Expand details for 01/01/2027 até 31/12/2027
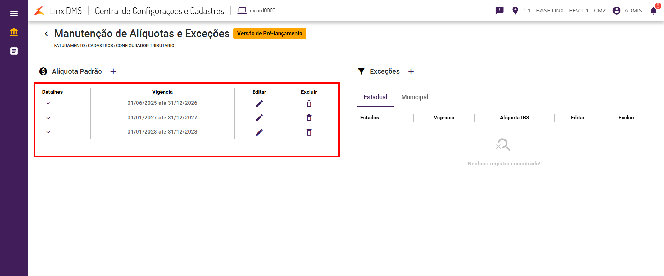Image resolution: width=664 pixels, height=276 pixels. pyautogui.click(x=48, y=118)
